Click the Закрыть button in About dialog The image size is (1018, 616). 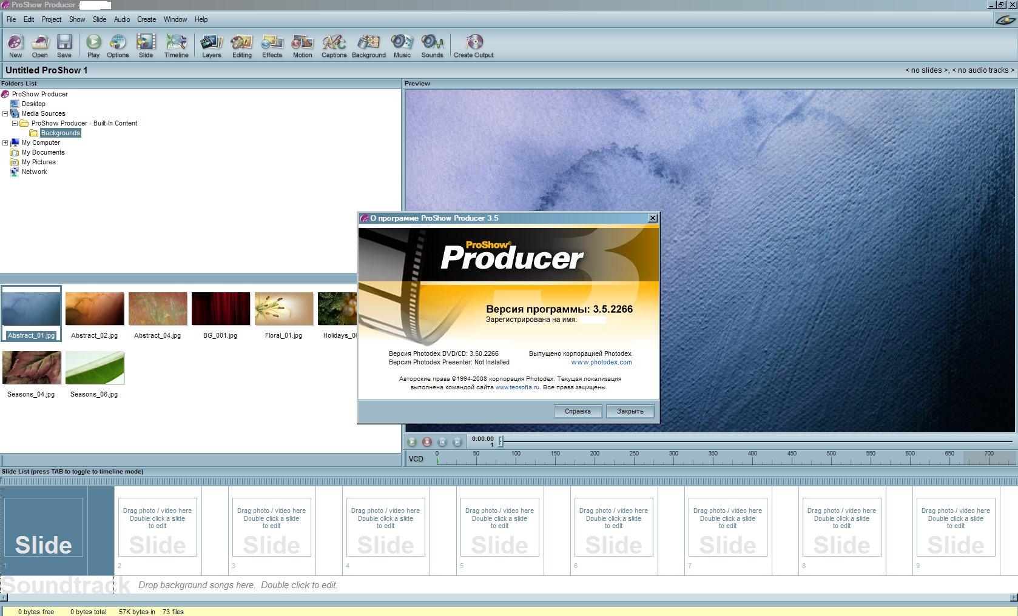point(630,411)
